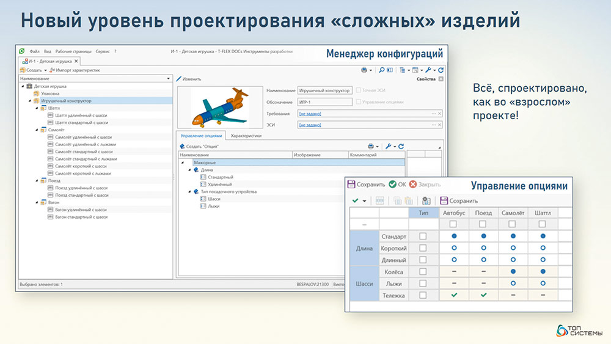Check the Шаттл column header checkbox
Screen dimensions: 611x344
542,224
